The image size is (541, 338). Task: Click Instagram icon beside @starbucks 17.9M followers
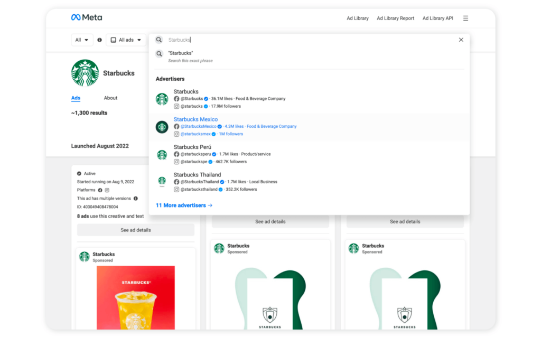[176, 106]
